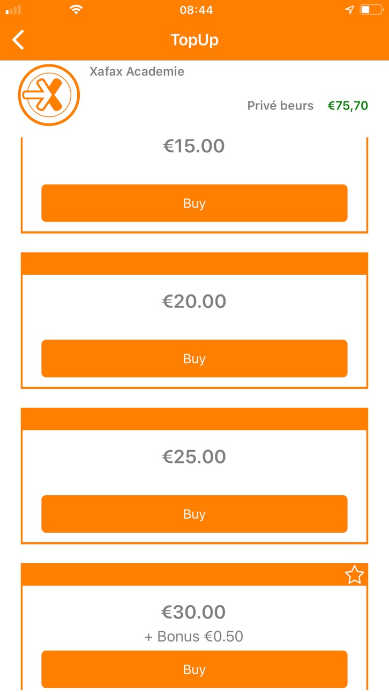Tap the TopUp header title
This screenshot has height=692, width=389.
point(194,40)
